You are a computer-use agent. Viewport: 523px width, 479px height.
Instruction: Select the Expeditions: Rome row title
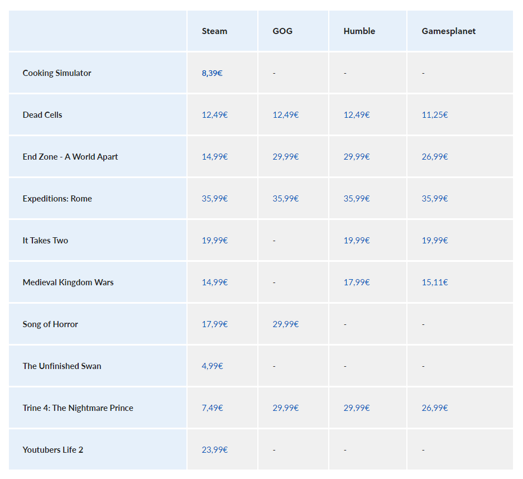tap(57, 199)
